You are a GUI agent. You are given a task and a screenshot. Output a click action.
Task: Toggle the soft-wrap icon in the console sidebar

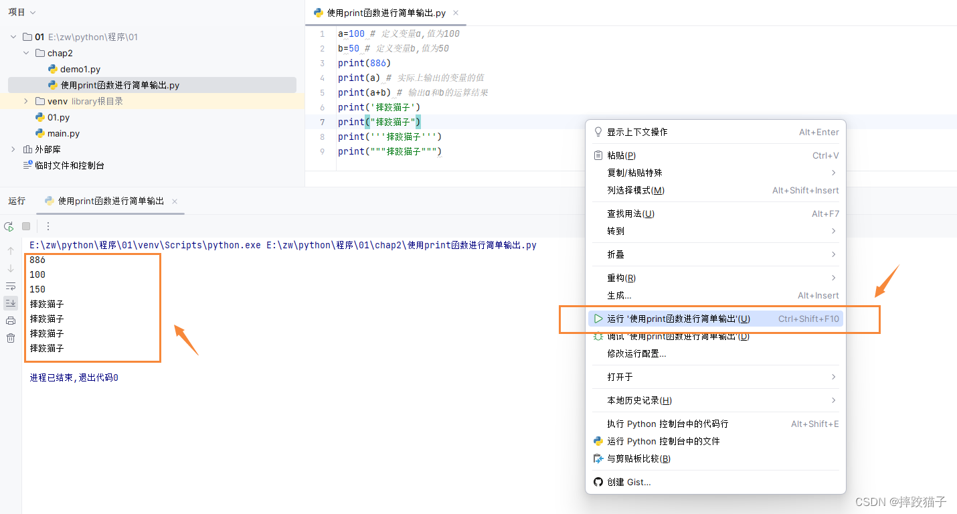tap(11, 286)
